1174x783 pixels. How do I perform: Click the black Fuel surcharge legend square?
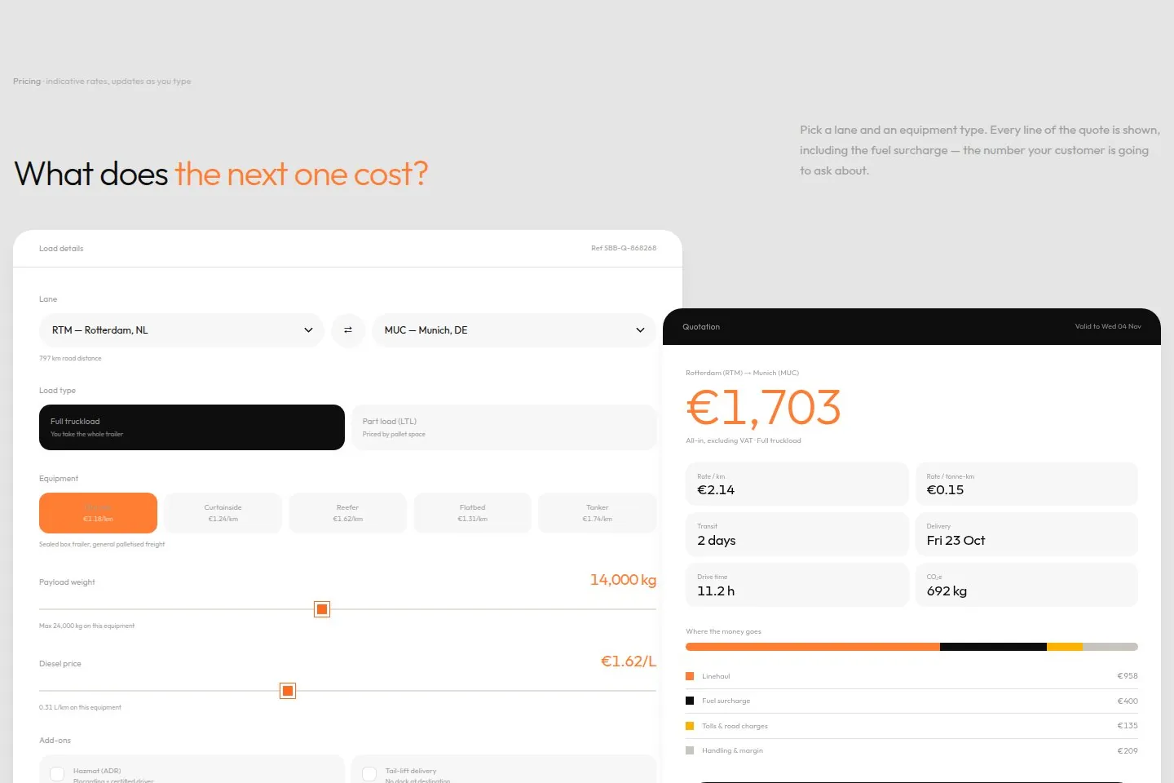click(690, 701)
